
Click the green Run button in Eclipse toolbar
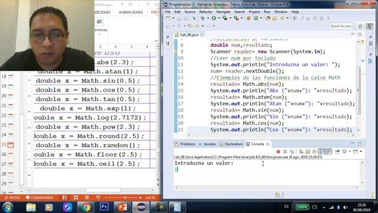click(214, 18)
